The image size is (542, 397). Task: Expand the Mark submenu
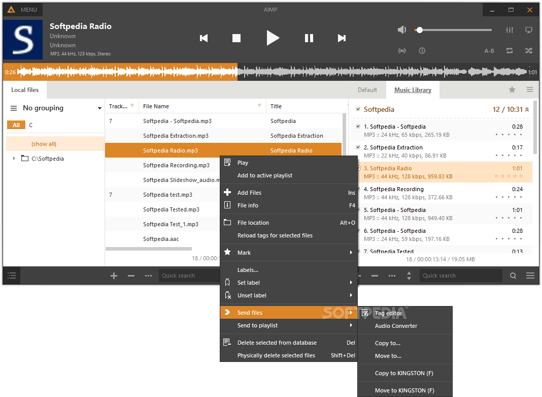(289, 253)
